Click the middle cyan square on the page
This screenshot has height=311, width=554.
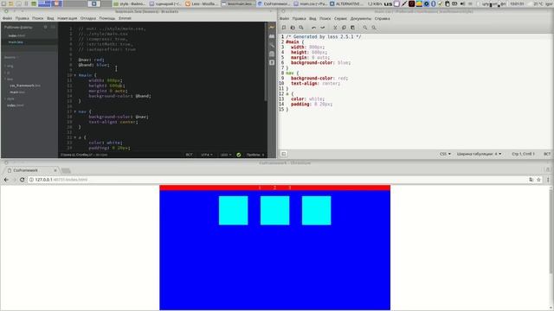coord(275,211)
